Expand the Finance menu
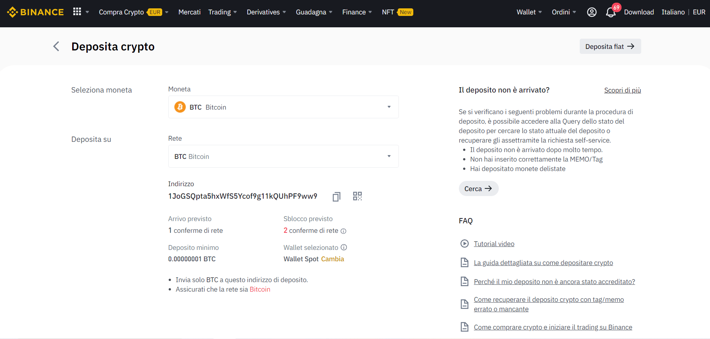710x339 pixels. (357, 12)
